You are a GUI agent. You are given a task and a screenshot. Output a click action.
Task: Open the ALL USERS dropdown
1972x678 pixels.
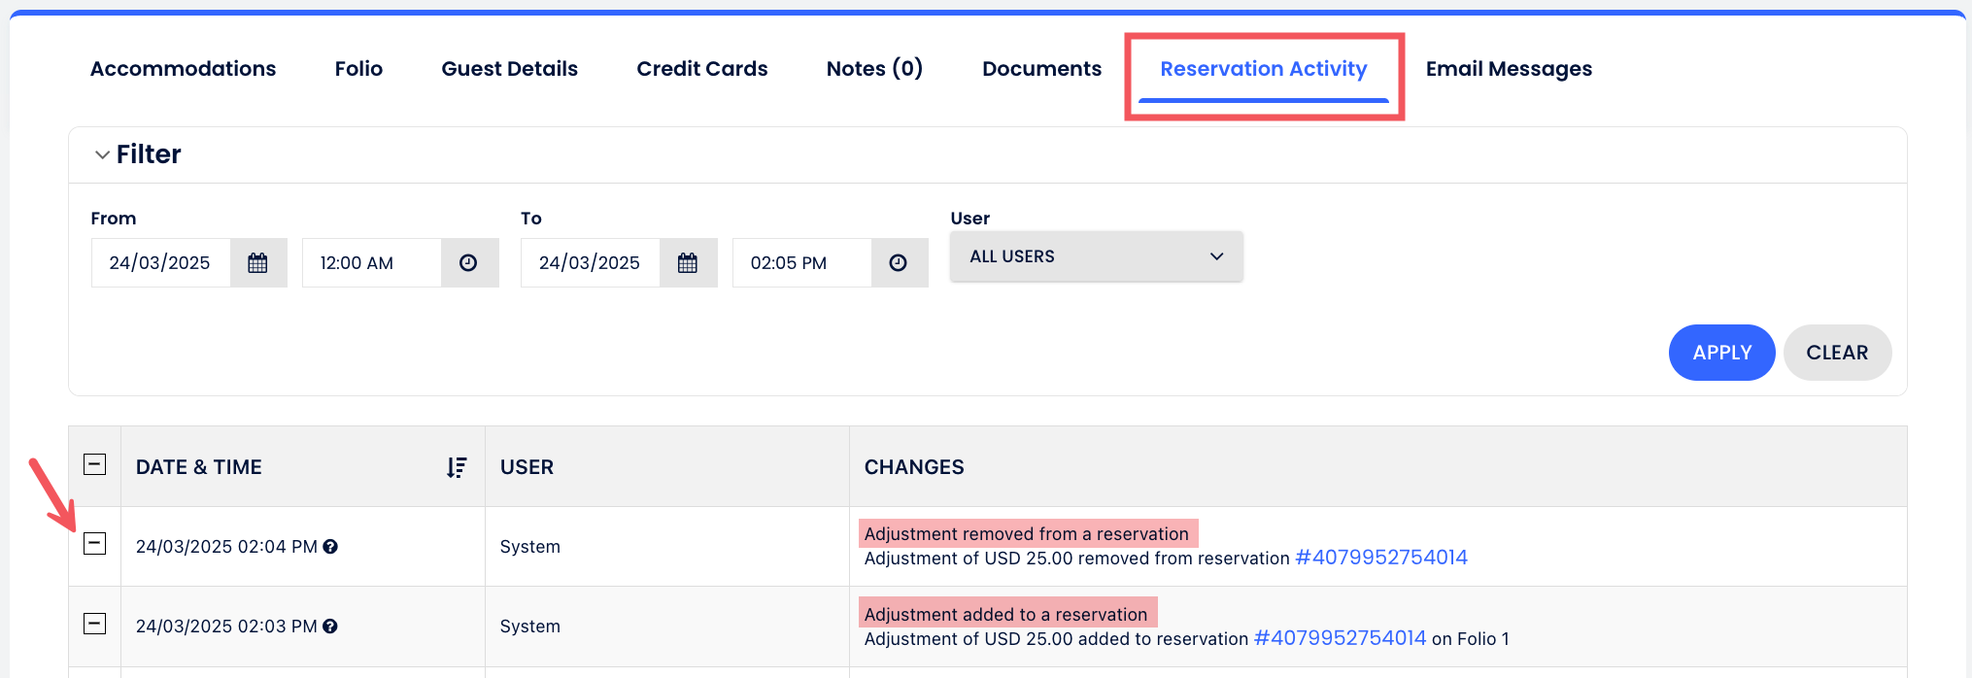1096,256
